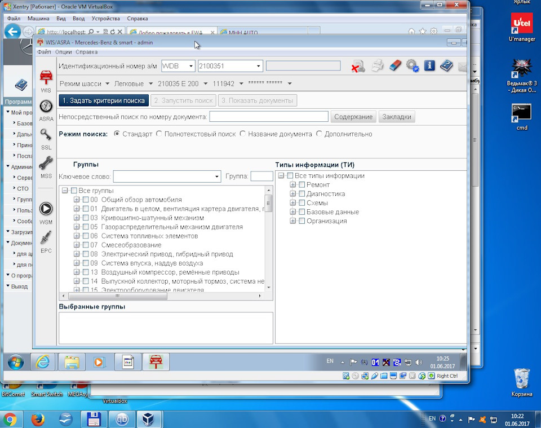Check the Все группы checkbox
Image resolution: width=541 pixels, height=428 pixels.
[74, 191]
